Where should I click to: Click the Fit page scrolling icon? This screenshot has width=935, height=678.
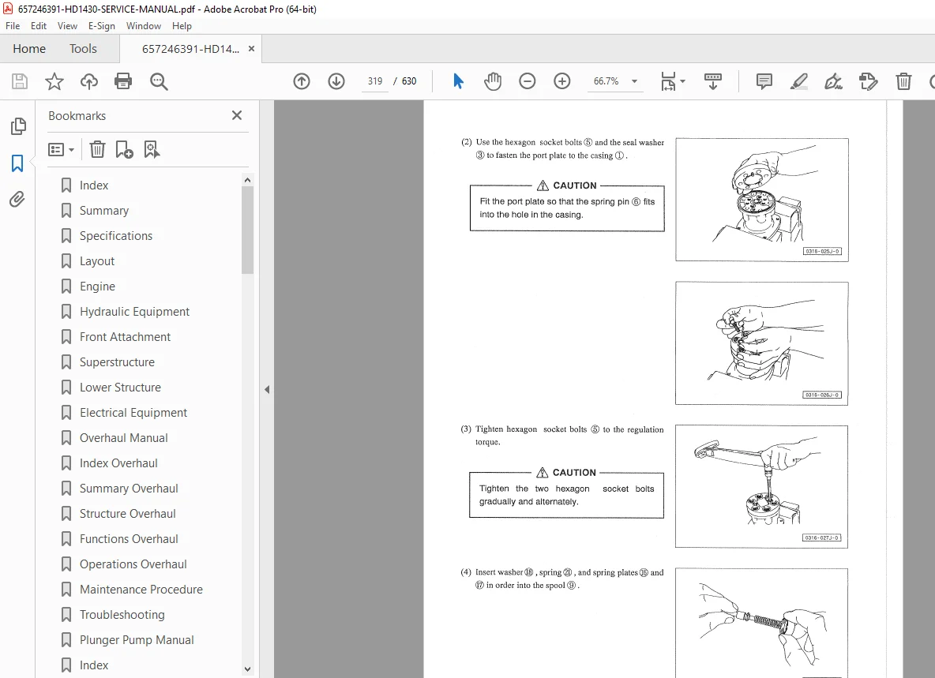pos(668,81)
